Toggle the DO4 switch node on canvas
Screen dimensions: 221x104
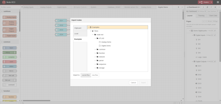[57, 34]
